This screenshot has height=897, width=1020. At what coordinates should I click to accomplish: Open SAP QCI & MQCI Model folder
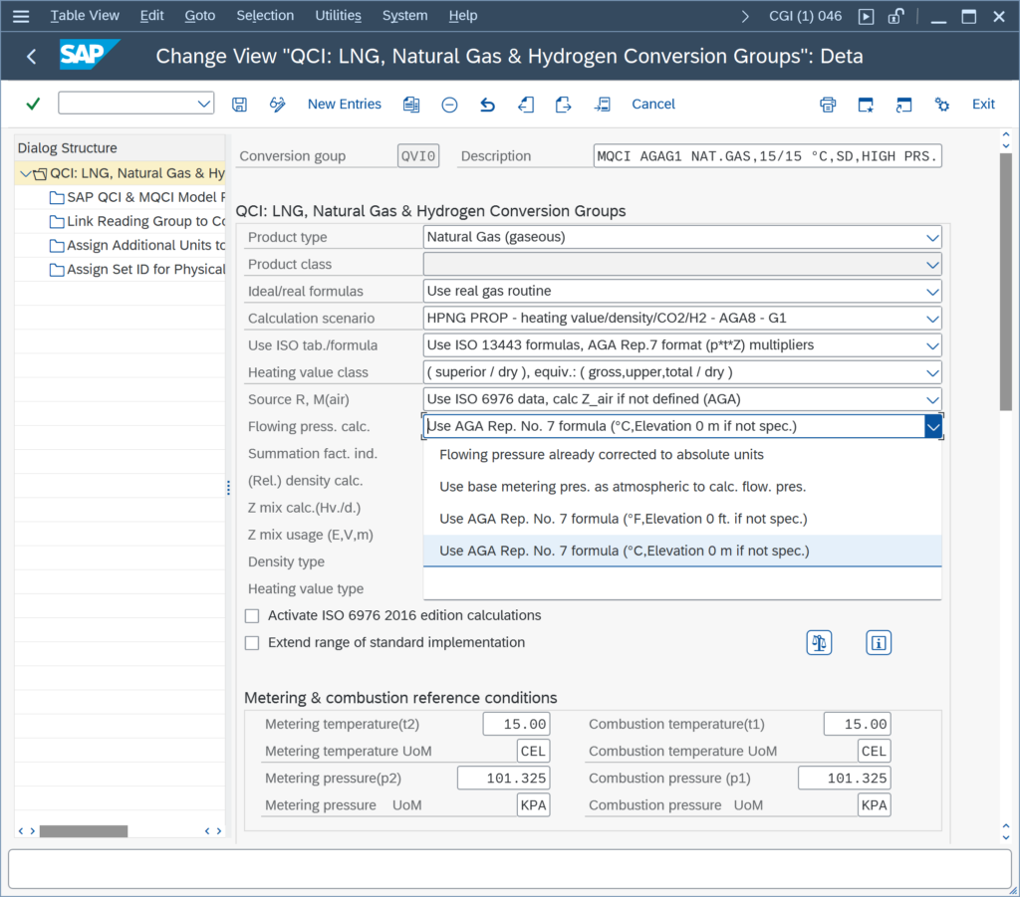coord(137,197)
